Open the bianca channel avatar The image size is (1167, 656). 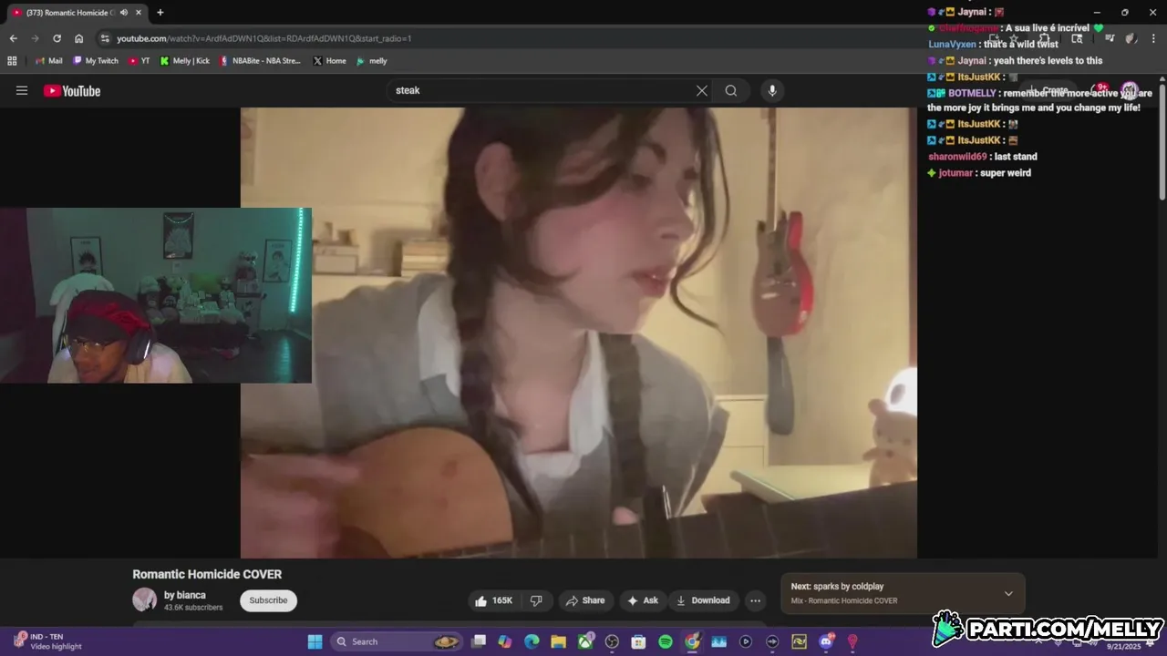pos(144,600)
